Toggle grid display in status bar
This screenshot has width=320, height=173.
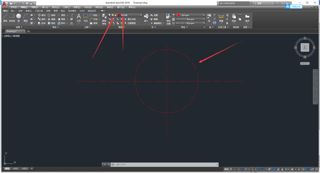pyautogui.click(x=231, y=169)
